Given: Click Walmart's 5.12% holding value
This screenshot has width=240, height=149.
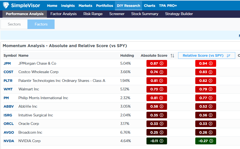Looking at the screenshot, I should [x=125, y=89].
